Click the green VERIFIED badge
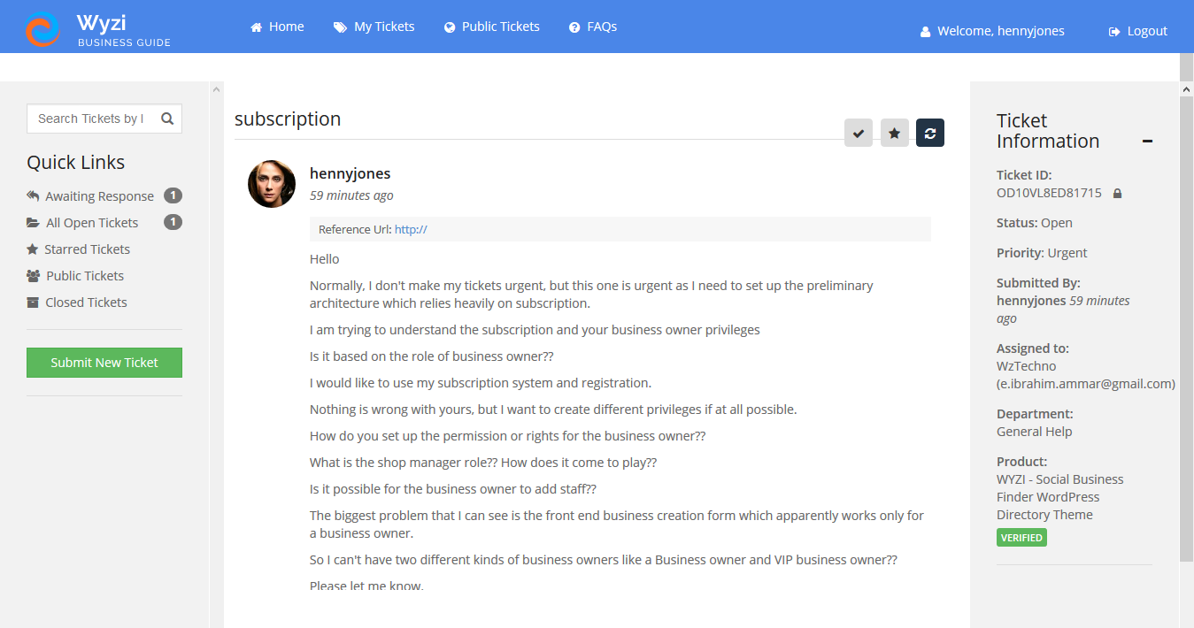 (x=1021, y=537)
